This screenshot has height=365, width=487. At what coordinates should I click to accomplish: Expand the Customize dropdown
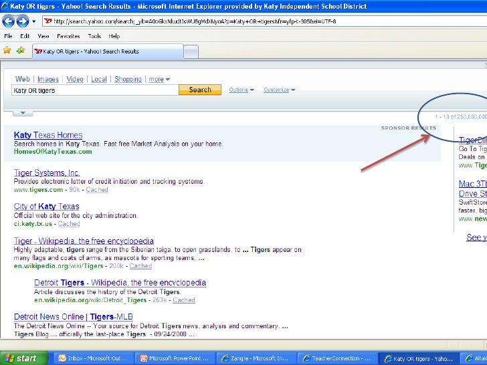(x=279, y=90)
